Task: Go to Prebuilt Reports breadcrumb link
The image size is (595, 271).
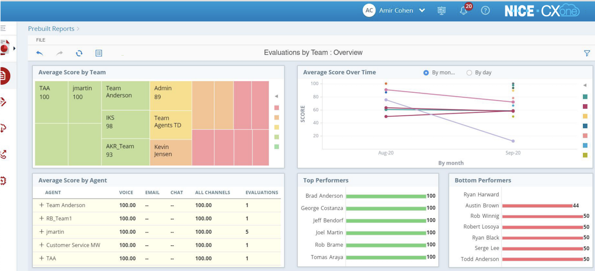Action: click(x=51, y=28)
